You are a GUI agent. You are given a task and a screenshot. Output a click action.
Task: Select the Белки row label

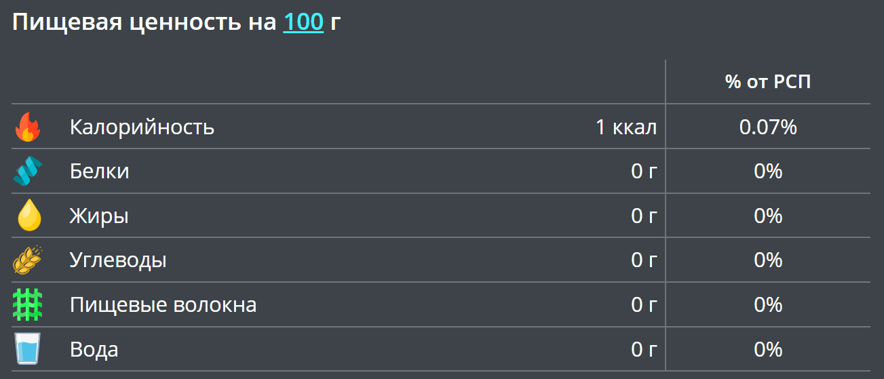(x=99, y=172)
